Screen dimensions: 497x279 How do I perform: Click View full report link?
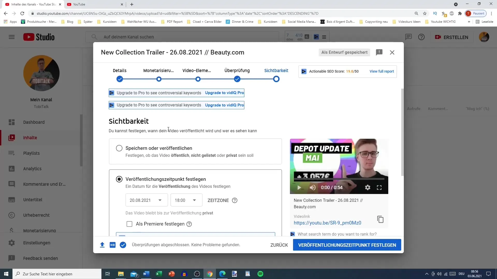[382, 71]
